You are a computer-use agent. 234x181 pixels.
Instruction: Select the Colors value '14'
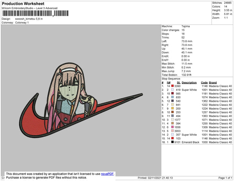(225, 7)
